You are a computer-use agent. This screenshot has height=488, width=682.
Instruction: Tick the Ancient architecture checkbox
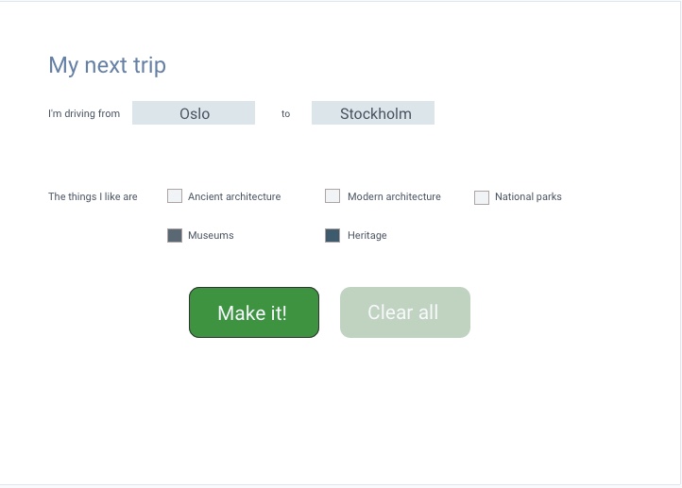point(175,196)
